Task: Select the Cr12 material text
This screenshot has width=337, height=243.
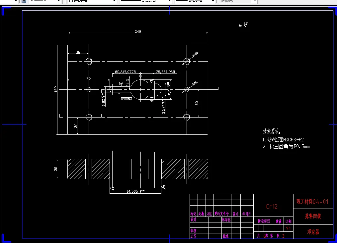Action: pyautogui.click(x=272, y=207)
